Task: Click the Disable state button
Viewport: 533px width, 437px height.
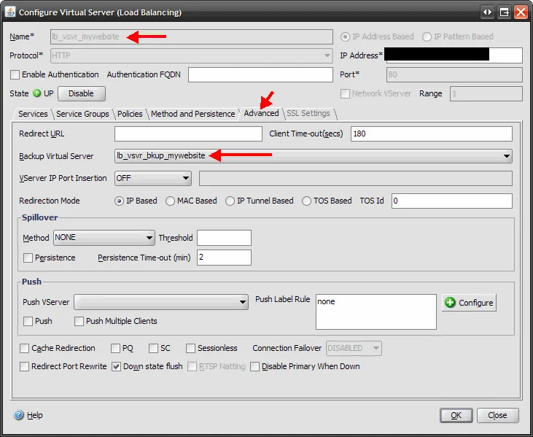Action: pos(82,93)
